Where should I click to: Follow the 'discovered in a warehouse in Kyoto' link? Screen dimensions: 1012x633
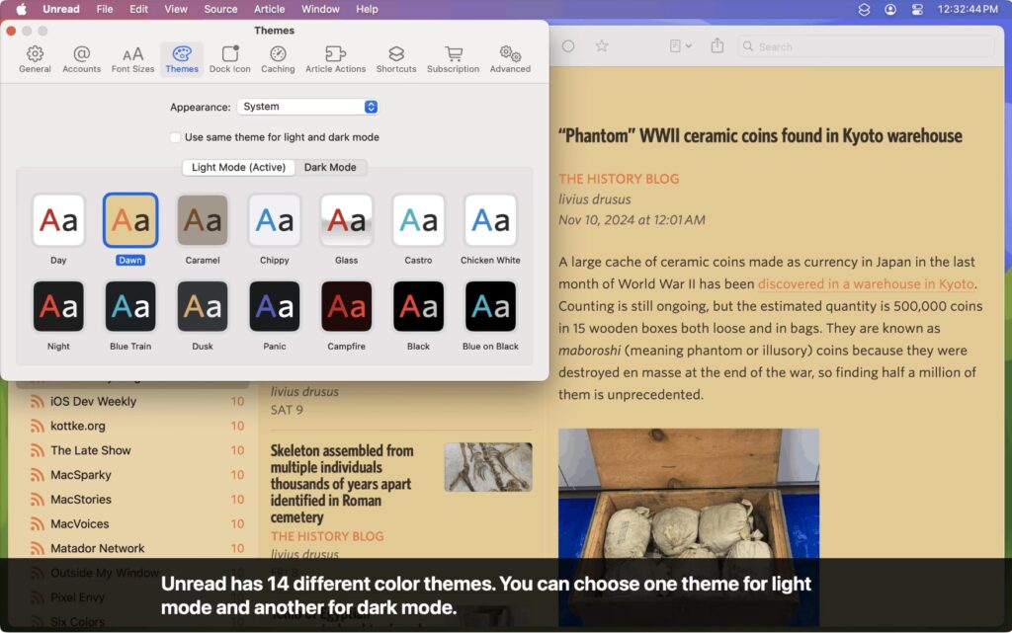point(864,283)
